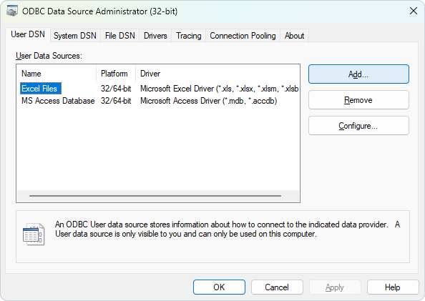Click the Microsoft Excel Driver cell
Image resolution: width=425 pixels, height=301 pixels.
pos(219,89)
